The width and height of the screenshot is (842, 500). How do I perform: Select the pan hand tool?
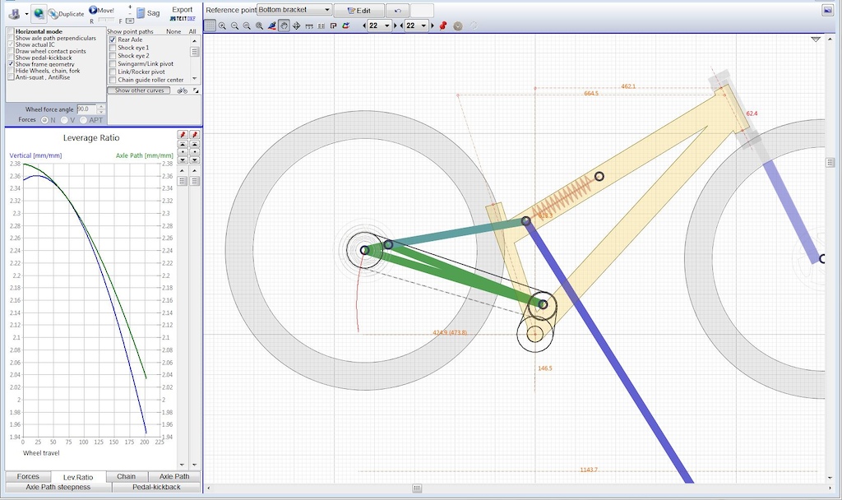(284, 26)
